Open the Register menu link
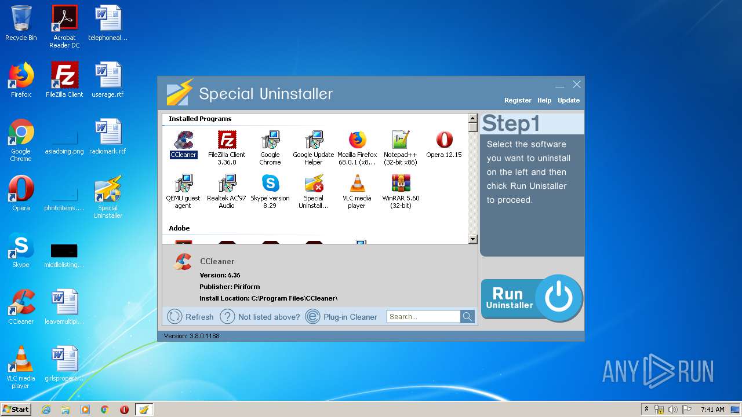742x417 pixels. click(x=518, y=100)
